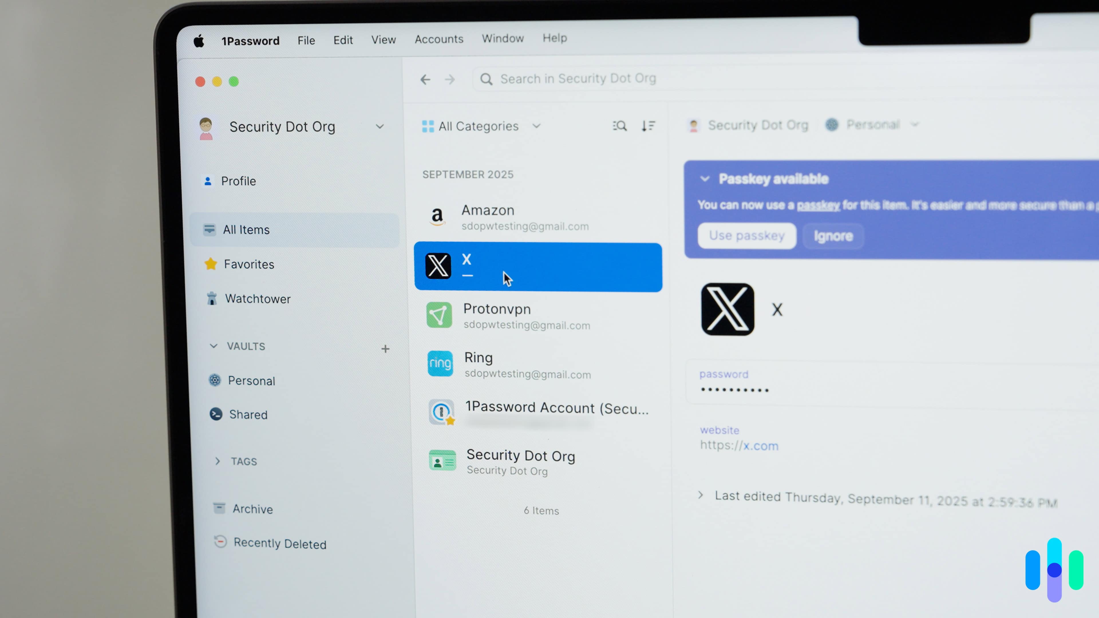Click the Use passkey button
This screenshot has width=1099, height=618.
[x=747, y=235]
